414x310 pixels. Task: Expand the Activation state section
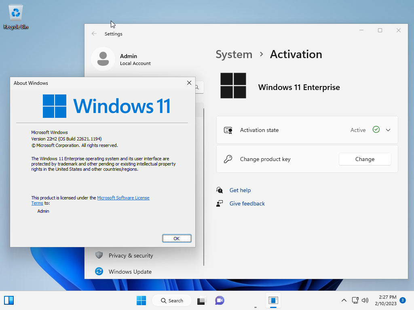388,130
